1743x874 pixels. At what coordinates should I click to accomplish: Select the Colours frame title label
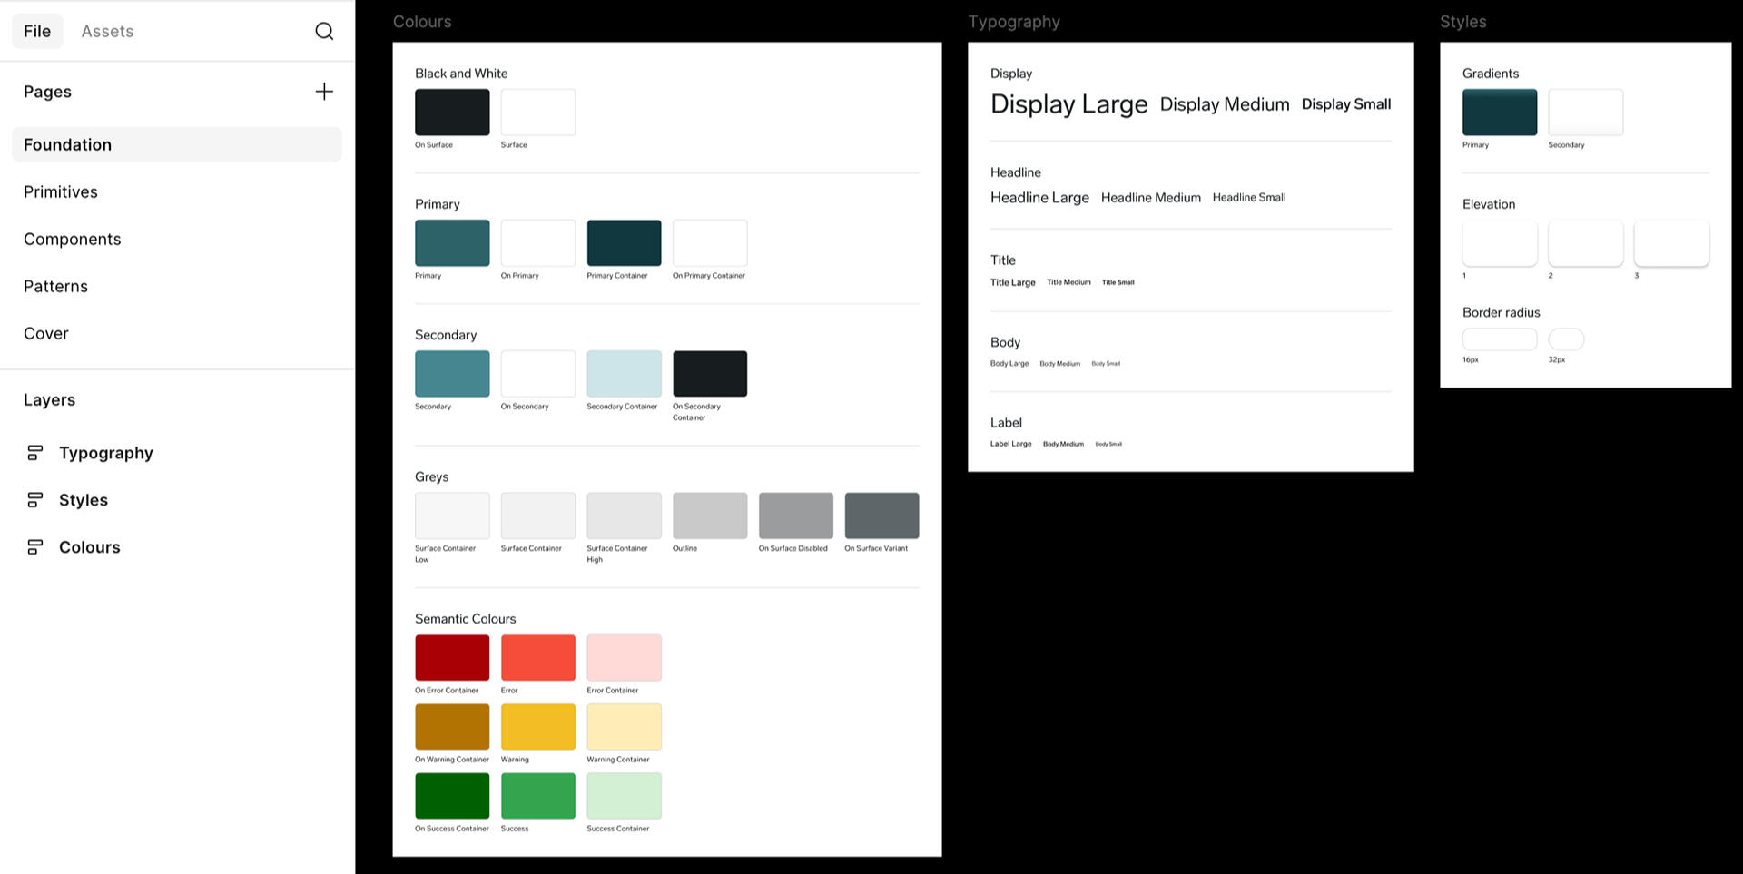click(x=422, y=22)
